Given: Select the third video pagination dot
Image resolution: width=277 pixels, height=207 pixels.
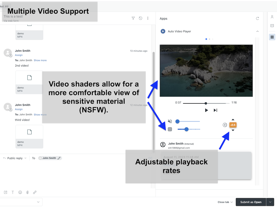Looking at the screenshot, I should point(213,39).
